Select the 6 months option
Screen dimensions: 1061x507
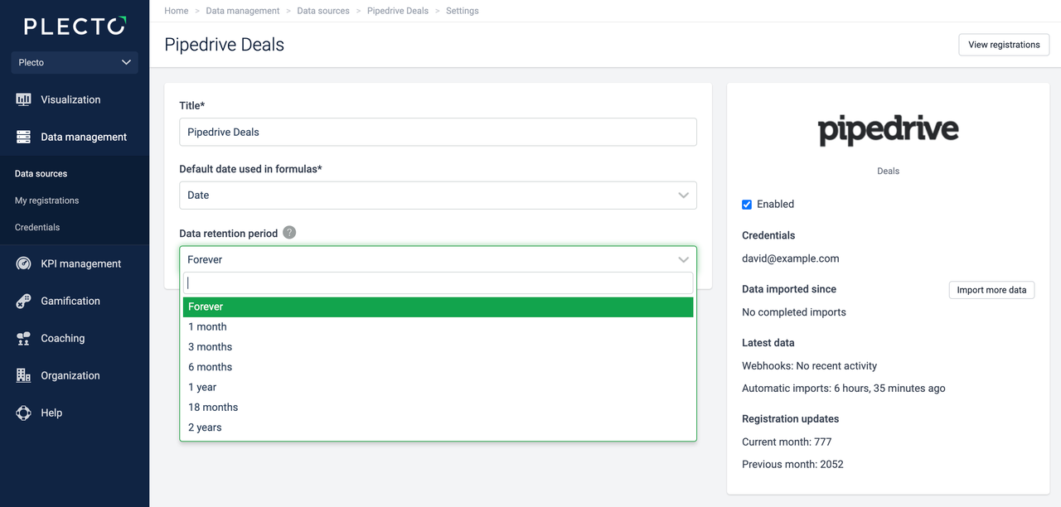point(211,367)
